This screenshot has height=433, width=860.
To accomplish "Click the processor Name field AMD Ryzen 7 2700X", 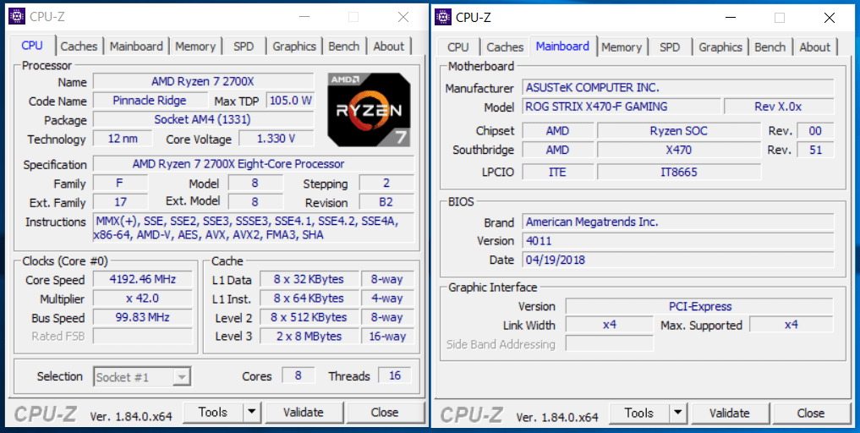I will pos(204,82).
